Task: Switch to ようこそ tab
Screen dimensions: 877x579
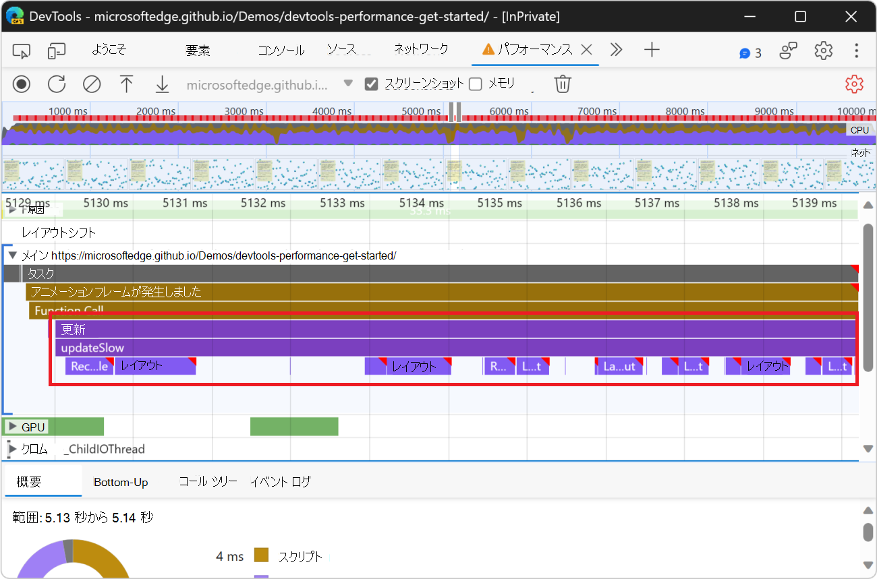Action: click(x=109, y=50)
